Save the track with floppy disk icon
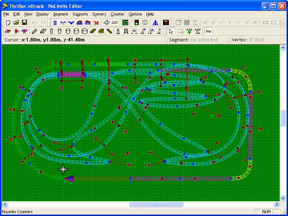 pyautogui.click(x=24, y=23)
